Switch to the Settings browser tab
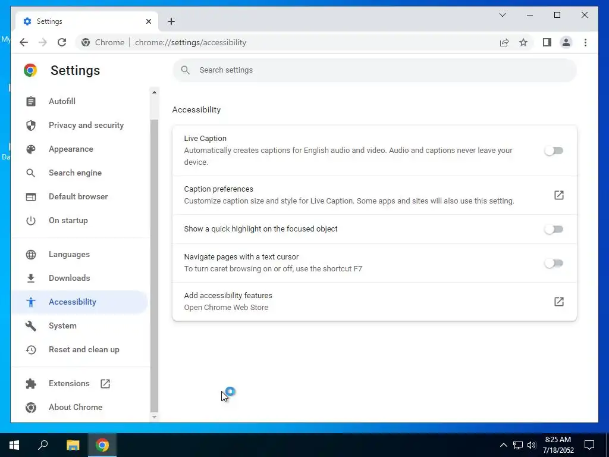This screenshot has height=457, width=609. [x=87, y=21]
